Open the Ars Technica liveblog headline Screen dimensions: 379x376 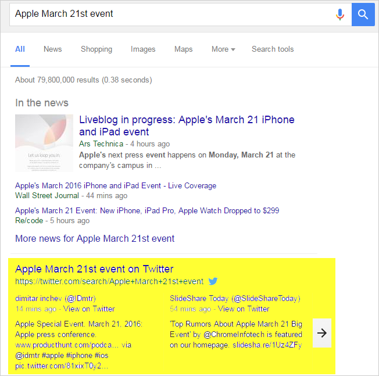187,126
